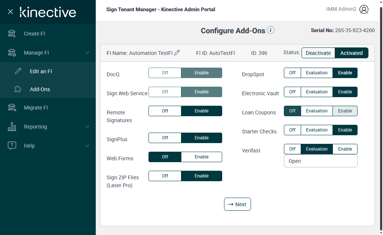
Task: Enable DropSpot
Action: (345, 73)
